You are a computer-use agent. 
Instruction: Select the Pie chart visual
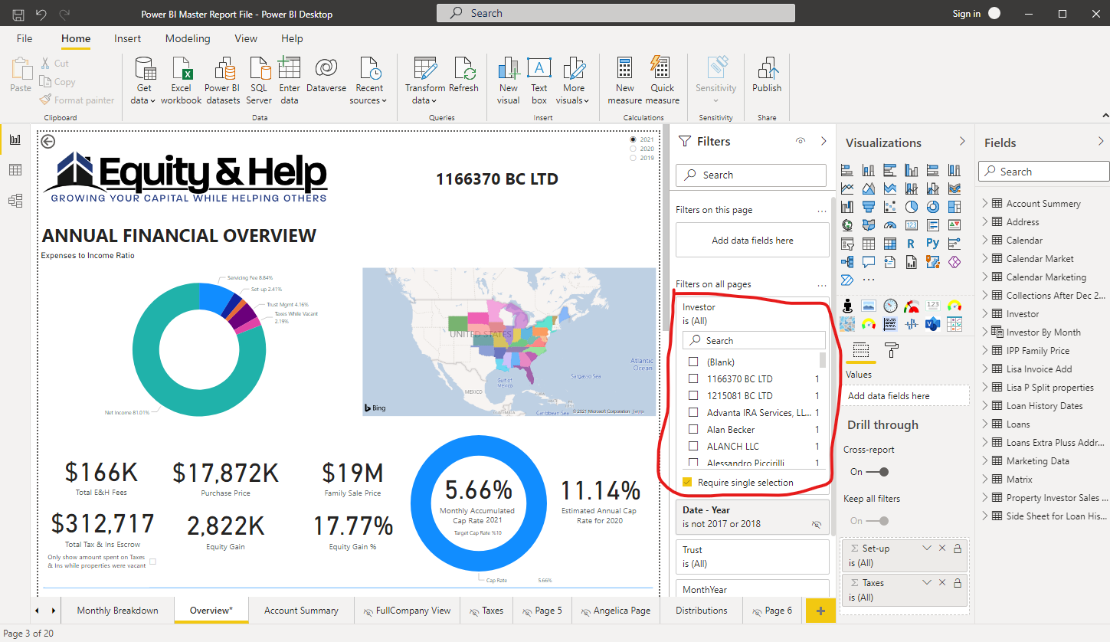click(912, 207)
